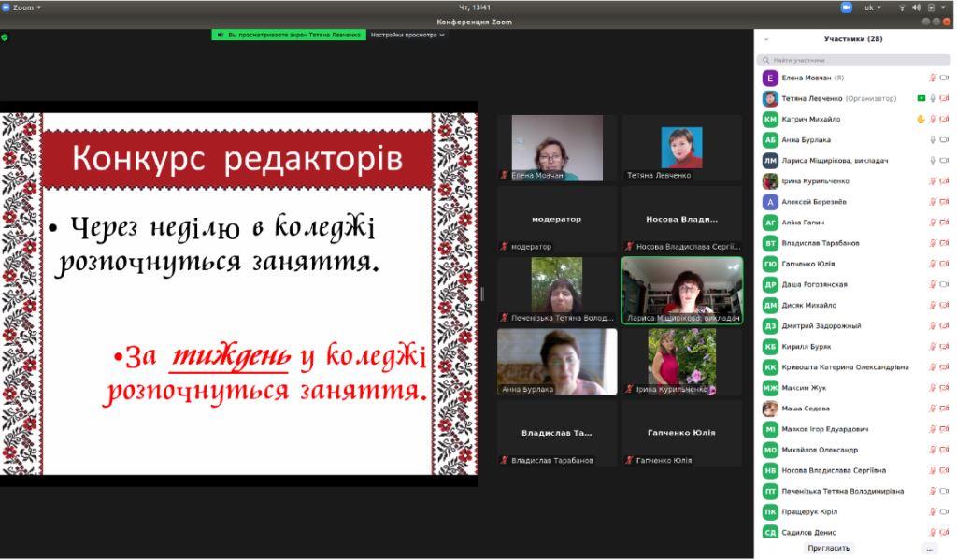Click the purple E avatar of Елена Мовчан
Screen dimensions: 957x560
pyautogui.click(x=770, y=78)
